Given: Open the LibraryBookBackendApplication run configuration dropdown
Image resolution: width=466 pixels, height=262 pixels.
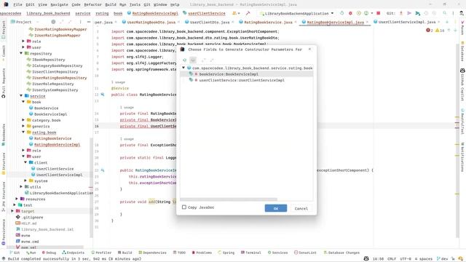Looking at the screenshot, I should (296, 13).
